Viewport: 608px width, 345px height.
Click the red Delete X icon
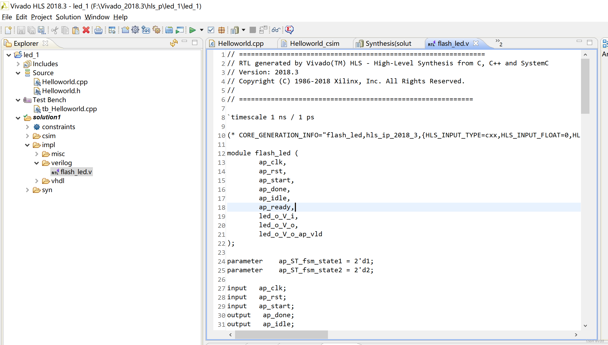pos(86,30)
